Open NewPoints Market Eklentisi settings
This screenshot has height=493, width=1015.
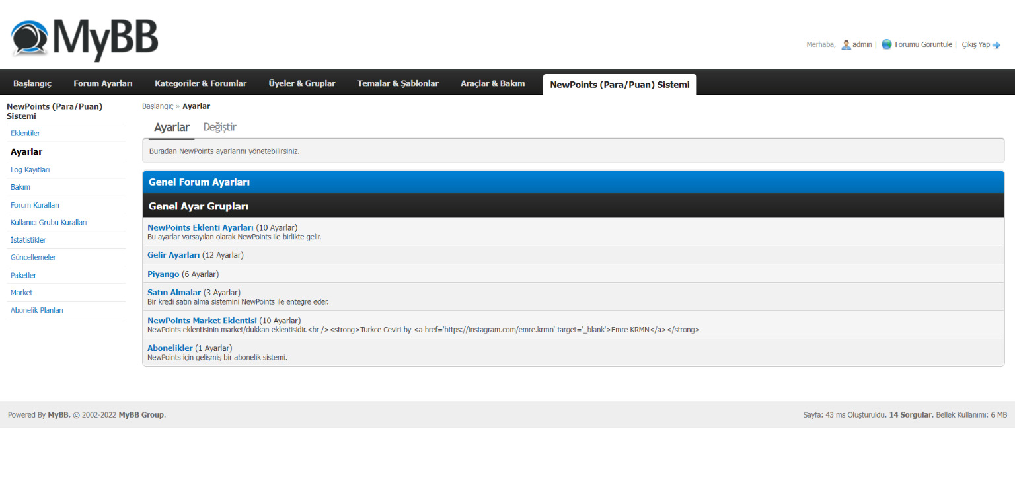point(202,321)
